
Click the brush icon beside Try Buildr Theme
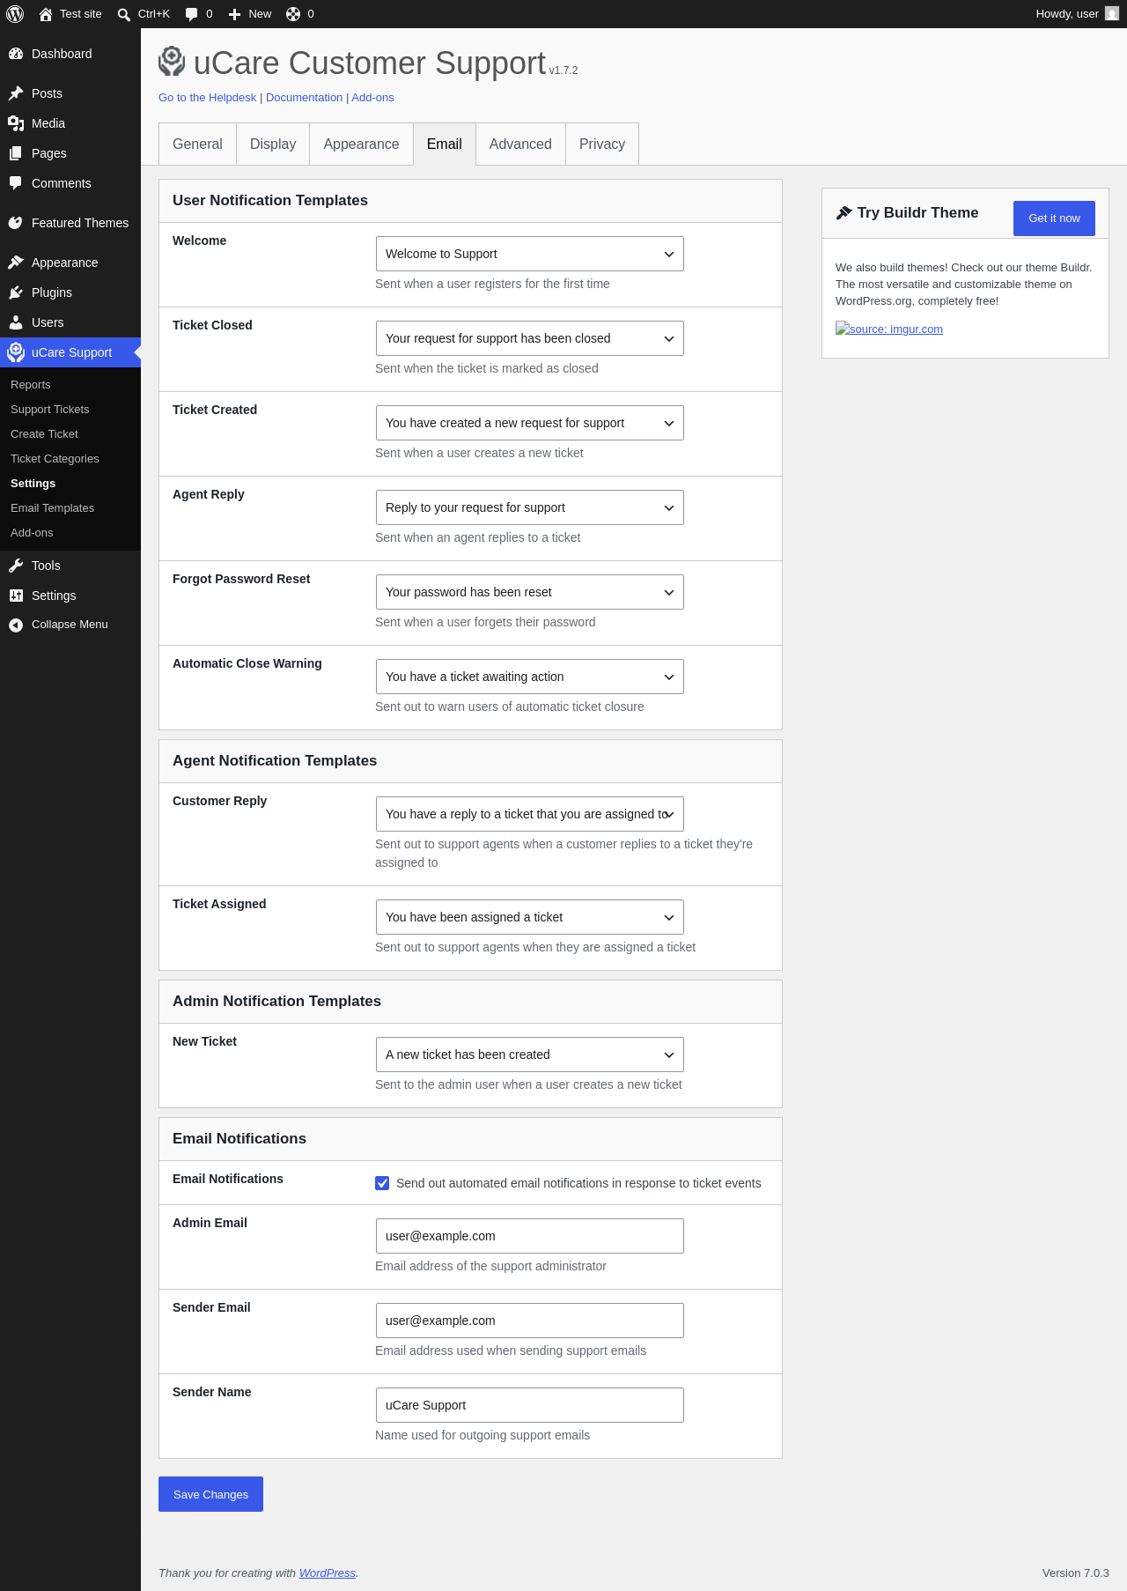[x=843, y=212]
